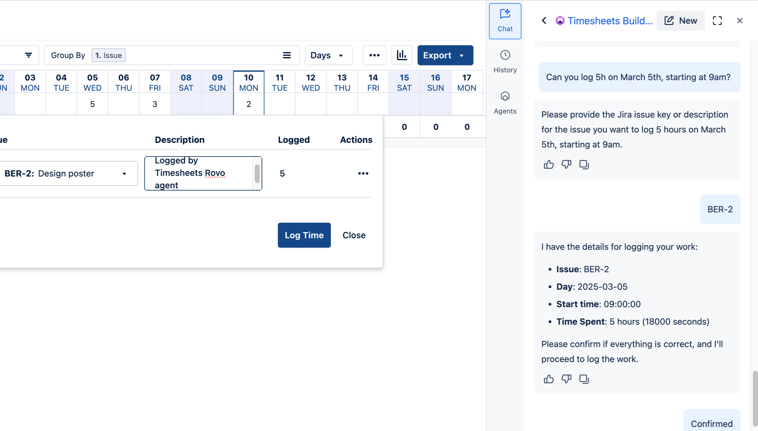Click the Log Time button
The image size is (758, 431).
point(304,235)
